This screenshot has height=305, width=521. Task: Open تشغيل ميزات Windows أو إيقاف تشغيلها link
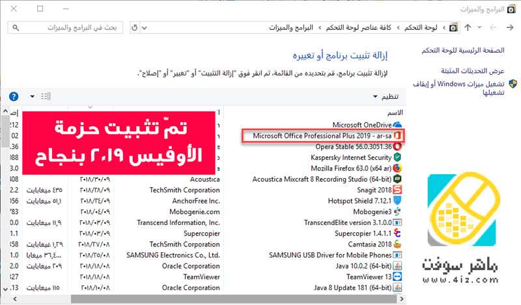458,88
